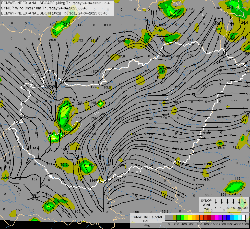Click the 57.0 value on the map
The height and width of the screenshot is (229, 250).
tap(67, 25)
